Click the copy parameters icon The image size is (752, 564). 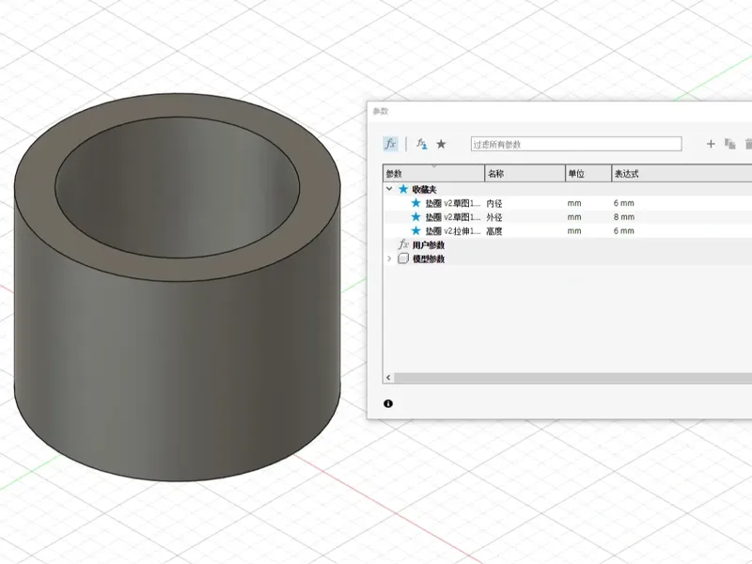tap(730, 144)
